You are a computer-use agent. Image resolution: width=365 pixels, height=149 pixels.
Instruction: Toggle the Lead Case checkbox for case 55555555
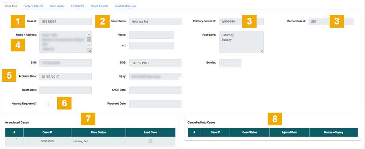tap(151, 141)
